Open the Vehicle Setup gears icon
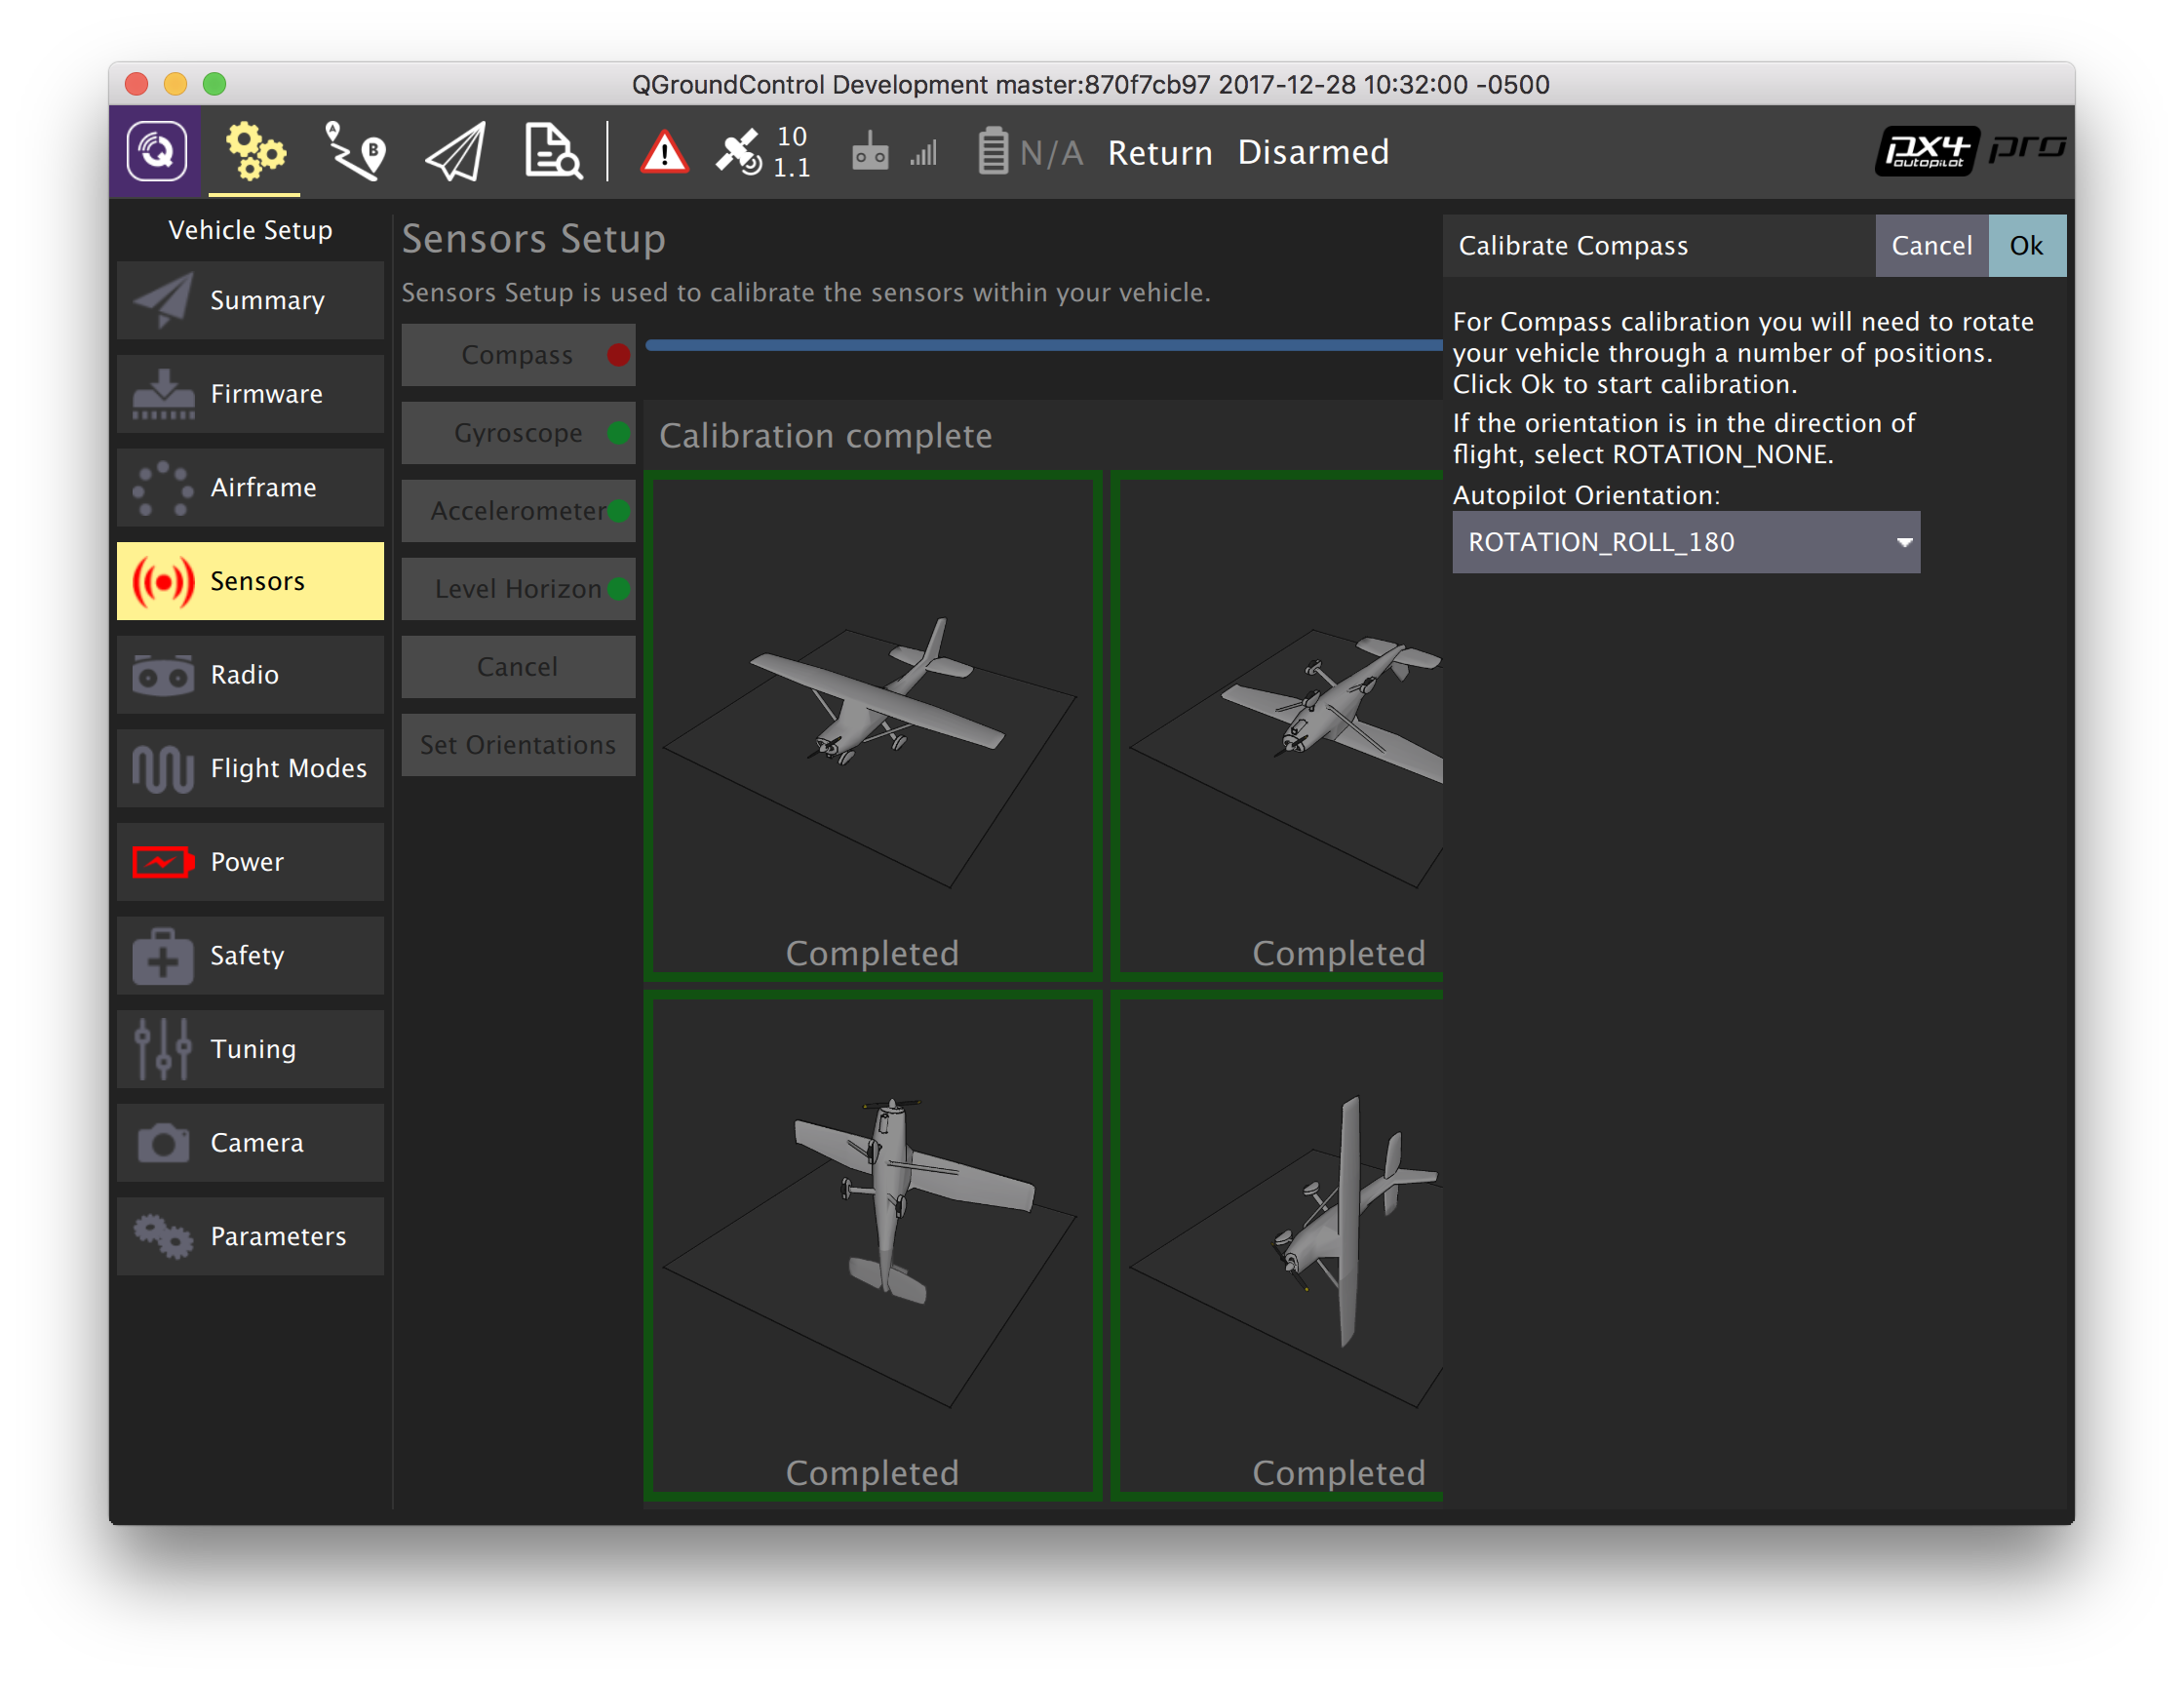Screen dimensions: 2184x1681 point(254,152)
